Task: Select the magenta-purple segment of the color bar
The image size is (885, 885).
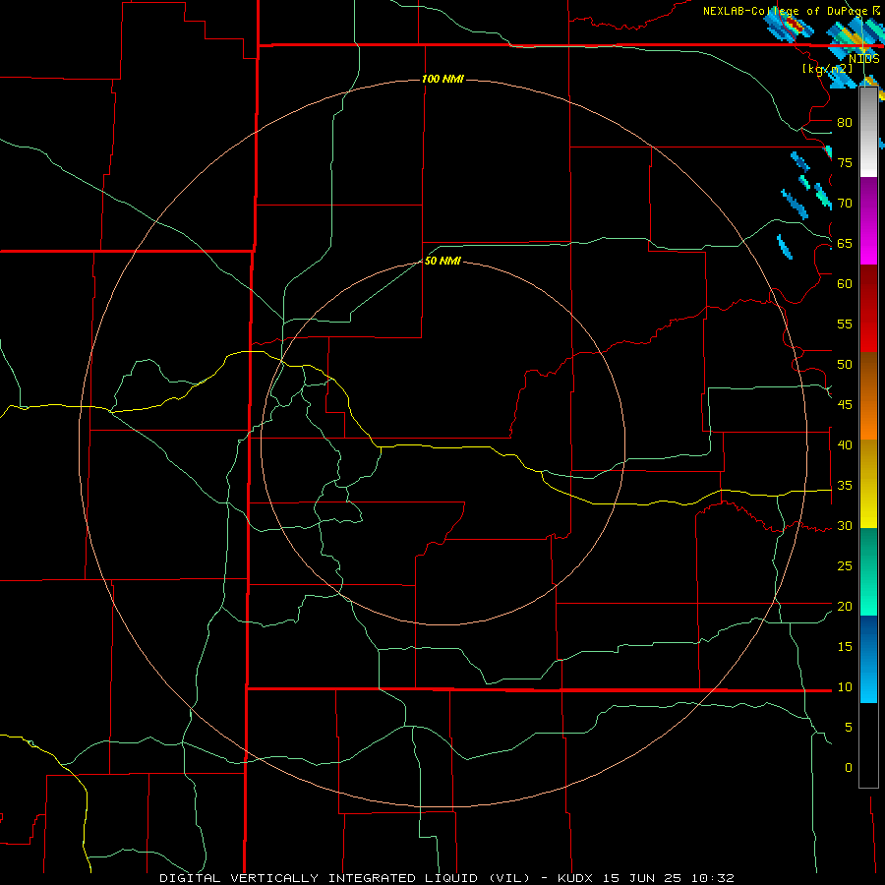Action: tap(868, 220)
